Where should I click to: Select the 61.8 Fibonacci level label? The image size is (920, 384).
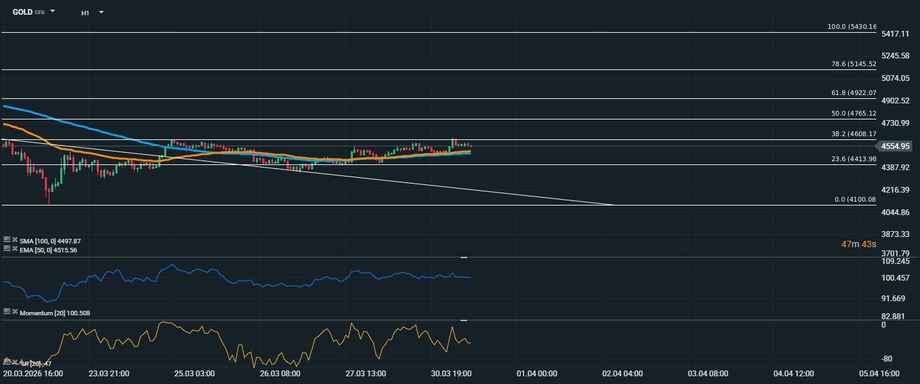click(853, 93)
